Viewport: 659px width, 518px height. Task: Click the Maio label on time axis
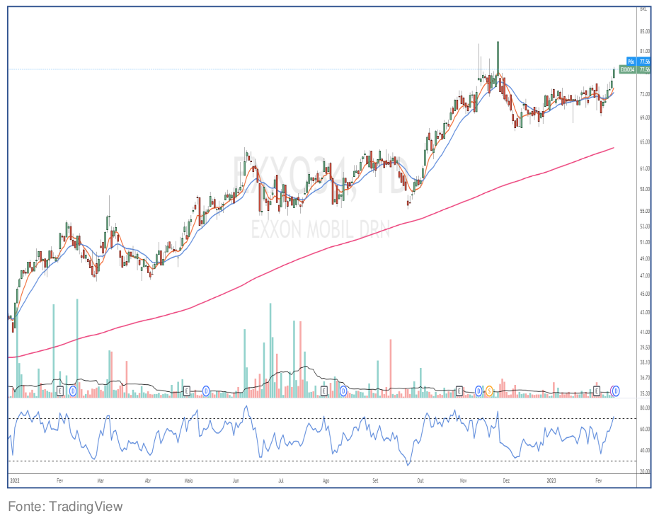tap(189, 480)
